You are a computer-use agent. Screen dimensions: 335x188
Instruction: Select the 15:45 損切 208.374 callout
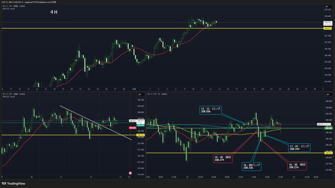pos(223,159)
